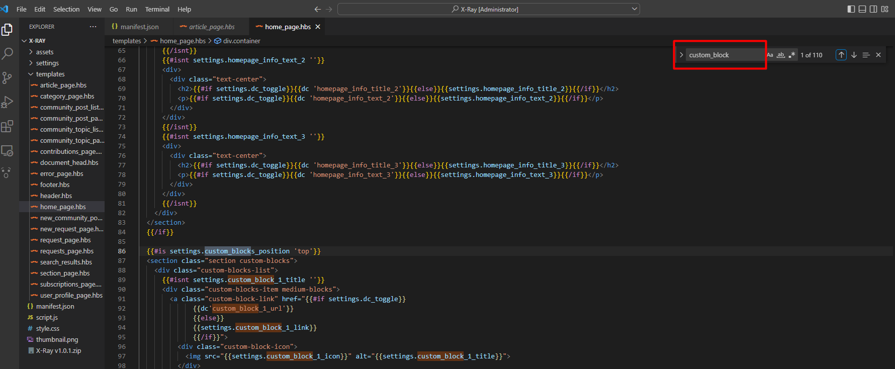The width and height of the screenshot is (895, 369).
Task: Enable Use Regular Expression in find
Action: (x=792, y=55)
